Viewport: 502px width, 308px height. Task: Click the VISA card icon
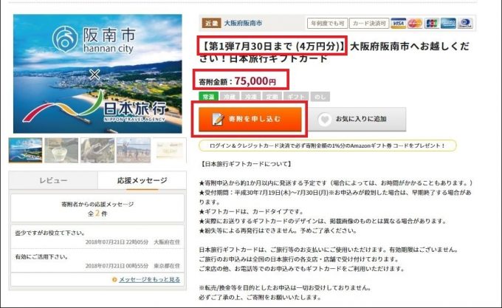tap(398, 23)
